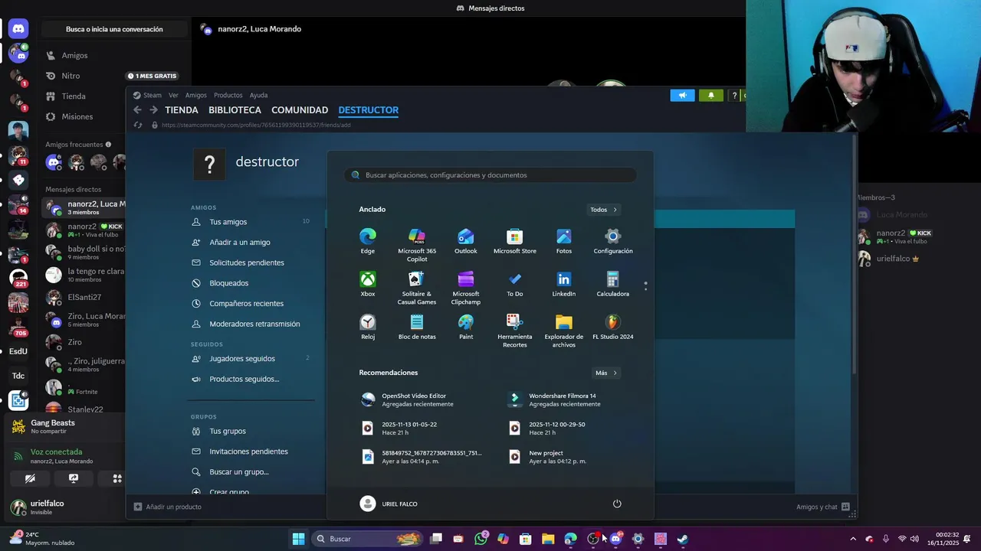Open the Reloj app
This screenshot has width=981, height=551.
click(x=368, y=327)
